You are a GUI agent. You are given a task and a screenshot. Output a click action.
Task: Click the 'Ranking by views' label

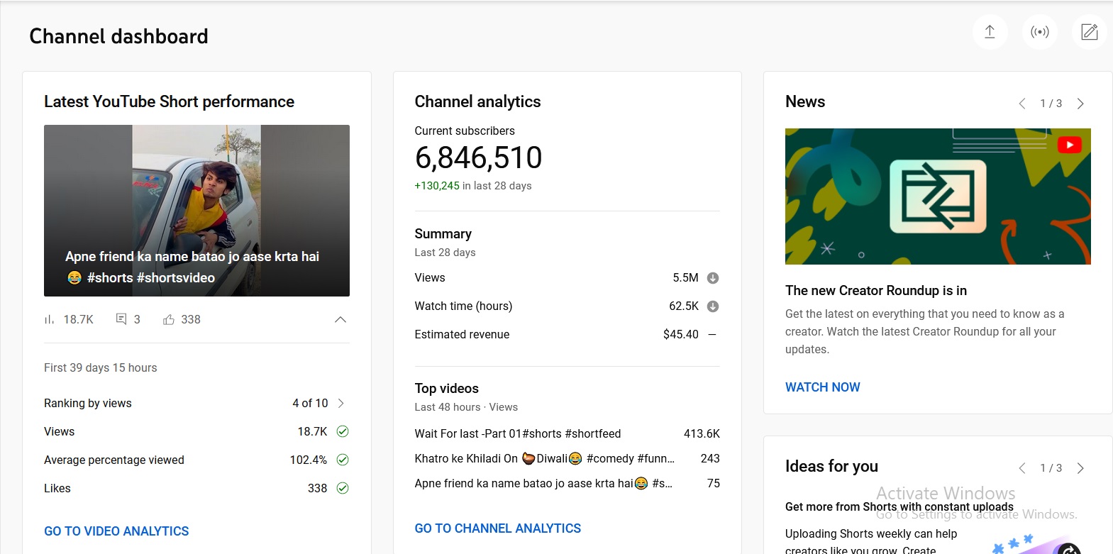pos(88,403)
